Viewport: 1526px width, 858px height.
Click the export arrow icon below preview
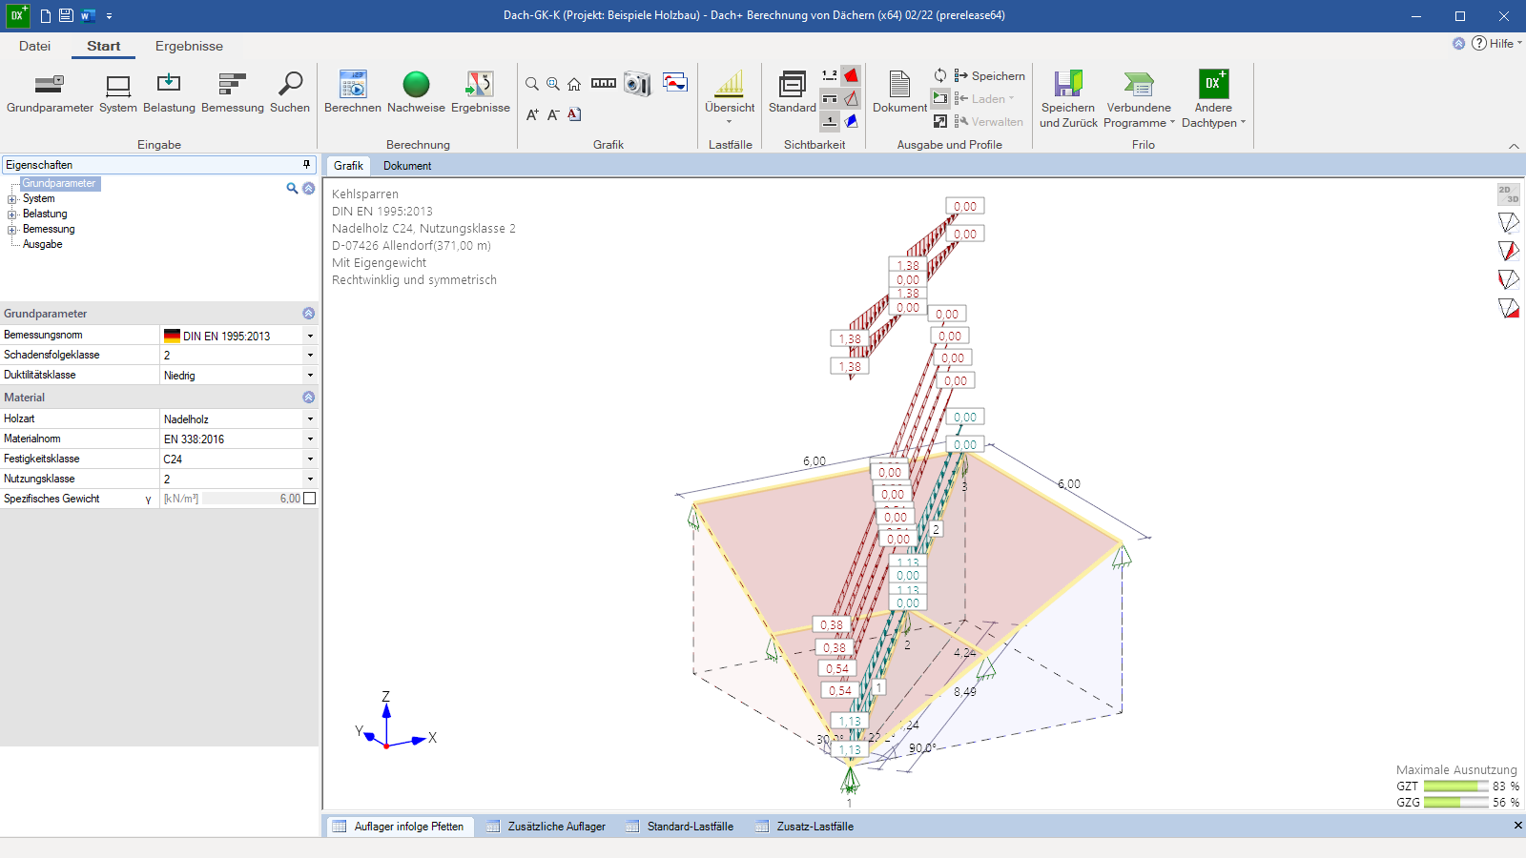940,121
